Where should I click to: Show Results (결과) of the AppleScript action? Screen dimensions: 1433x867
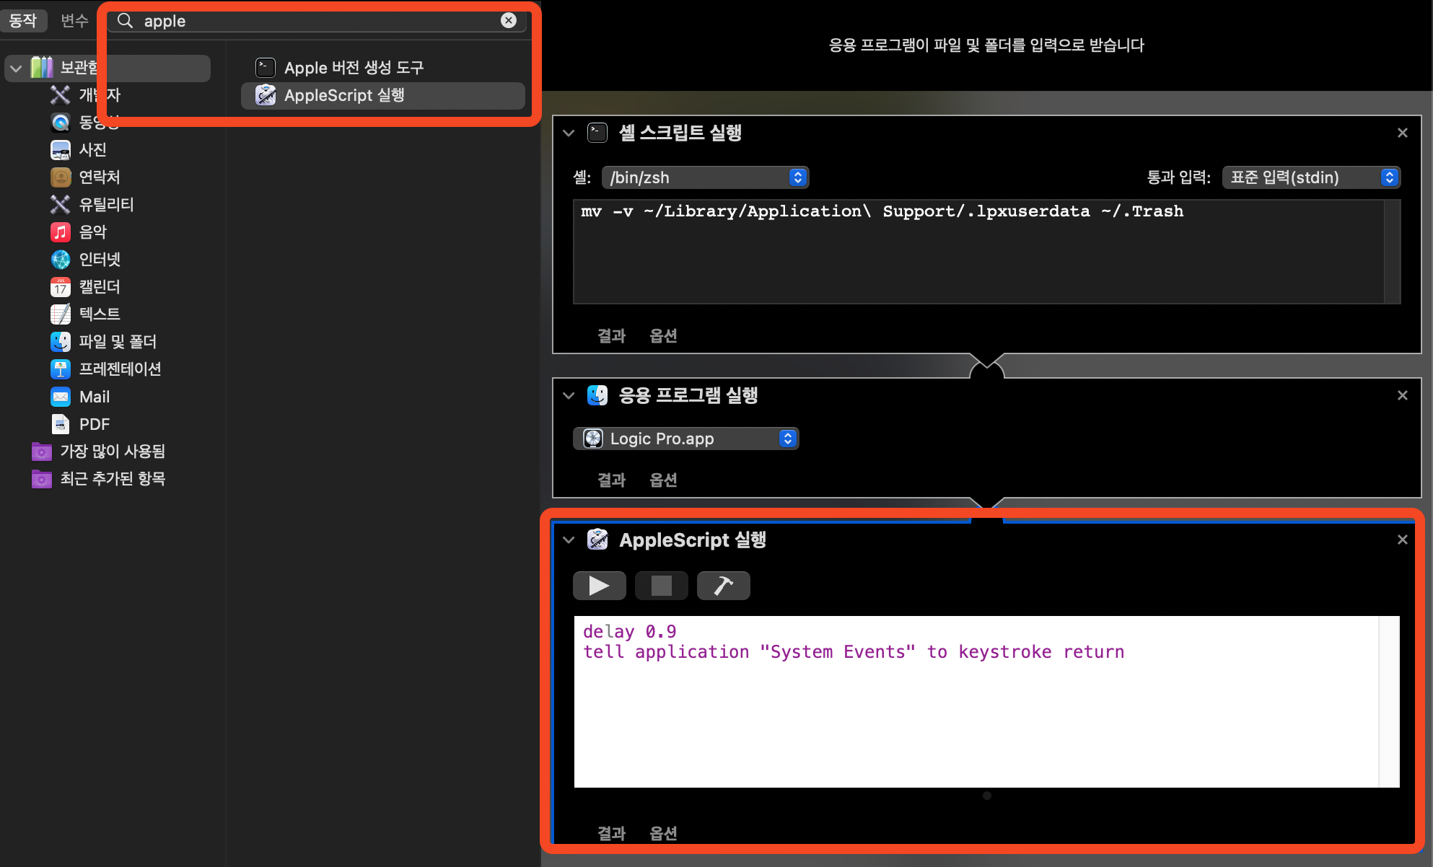coord(611,833)
